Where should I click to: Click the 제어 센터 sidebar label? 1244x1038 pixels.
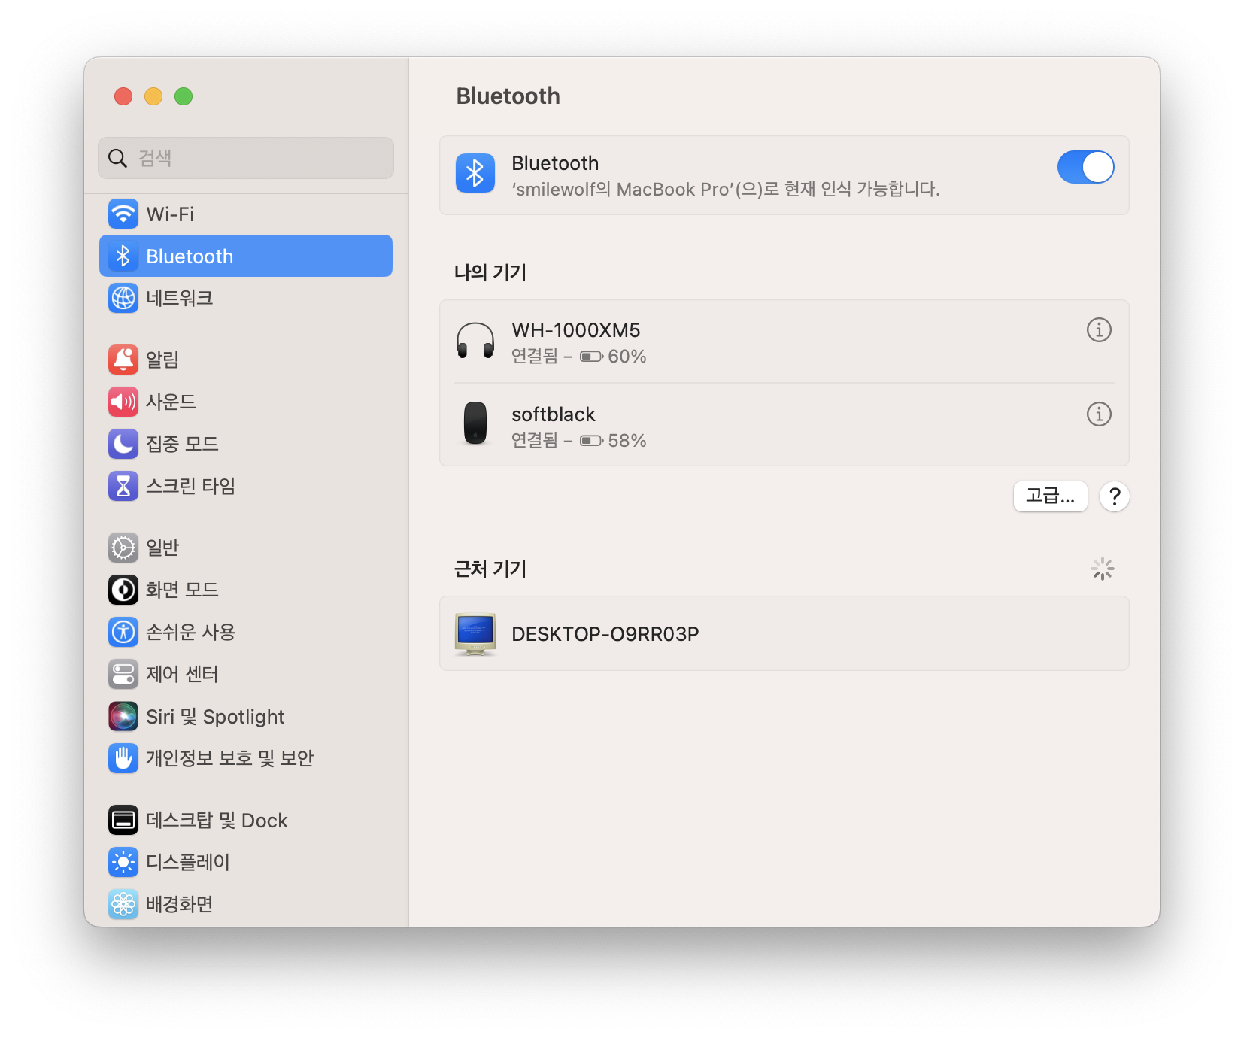182,674
